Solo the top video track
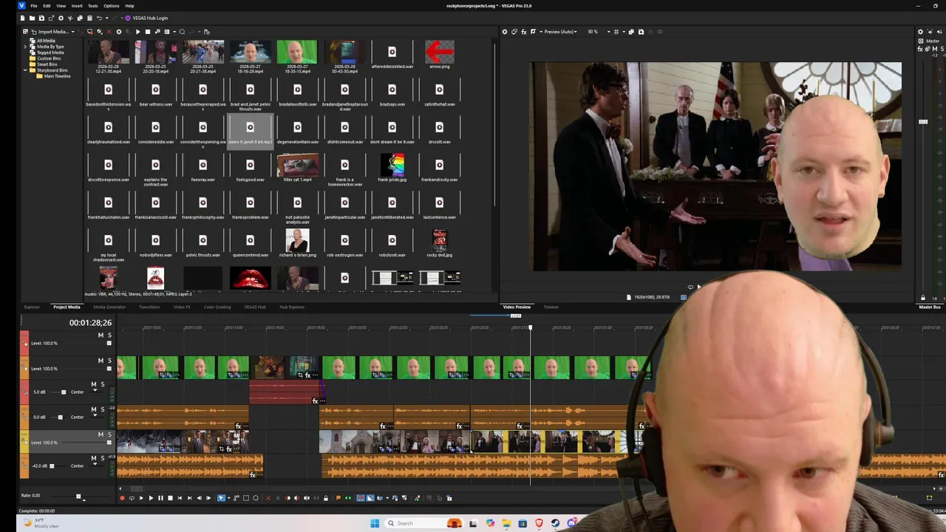 pos(109,335)
